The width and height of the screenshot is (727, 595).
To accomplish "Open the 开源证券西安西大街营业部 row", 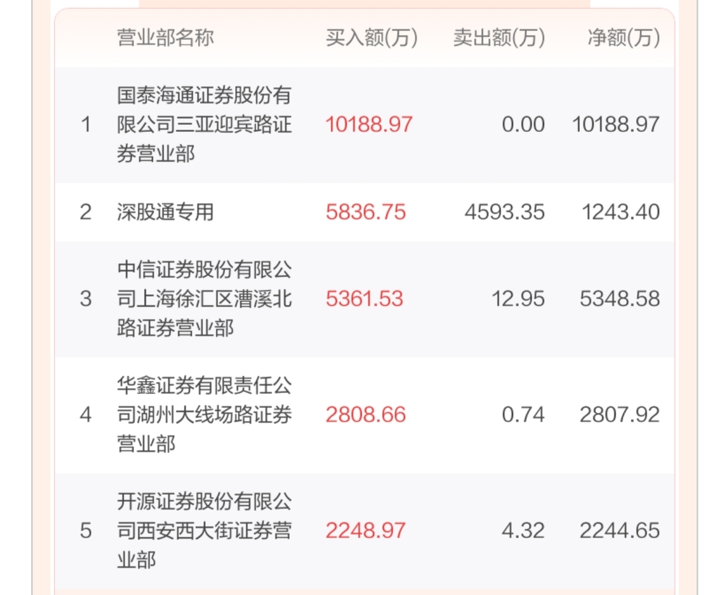I will 365,531.
